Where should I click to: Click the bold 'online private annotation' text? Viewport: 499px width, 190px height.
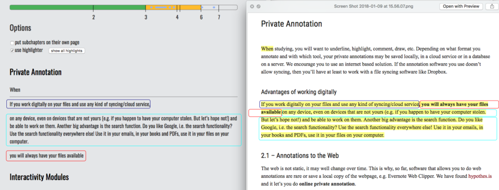coord(327,184)
